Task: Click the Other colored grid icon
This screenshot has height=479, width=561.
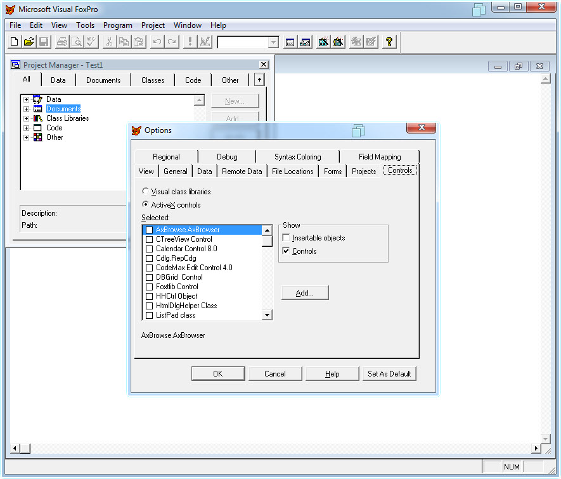Action: (x=37, y=137)
